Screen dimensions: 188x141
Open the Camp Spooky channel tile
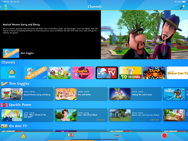pos(154,73)
